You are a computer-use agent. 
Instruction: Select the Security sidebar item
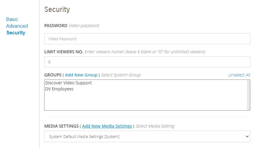point(16,33)
